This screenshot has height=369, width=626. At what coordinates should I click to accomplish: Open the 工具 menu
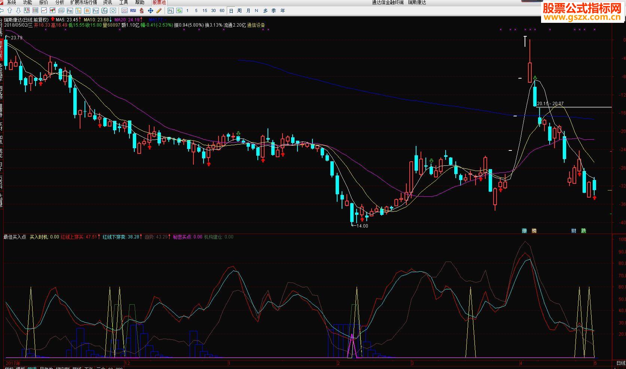[123, 3]
